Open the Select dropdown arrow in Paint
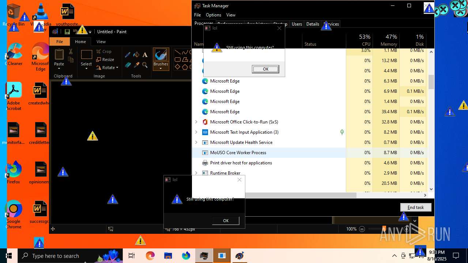This screenshot has width=468, height=263. coord(86,69)
